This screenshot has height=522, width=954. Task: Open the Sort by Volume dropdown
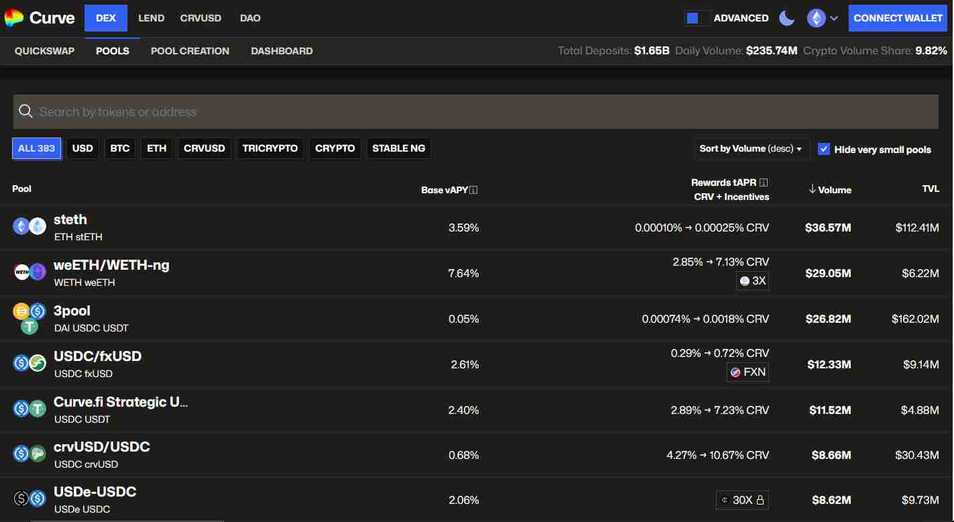752,149
